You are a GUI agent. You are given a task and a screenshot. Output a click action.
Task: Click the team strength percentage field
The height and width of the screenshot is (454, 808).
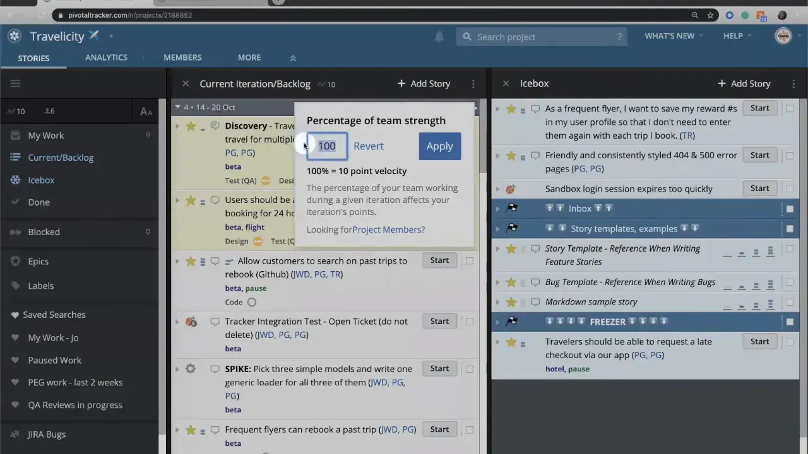point(327,146)
